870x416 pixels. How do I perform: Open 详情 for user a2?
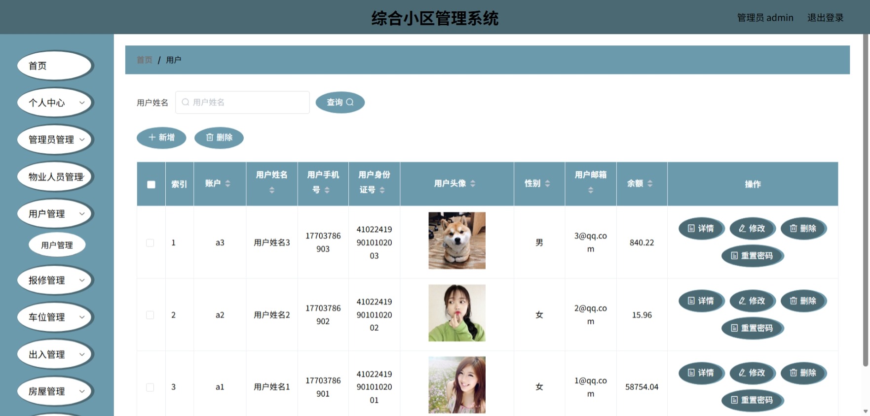(701, 301)
